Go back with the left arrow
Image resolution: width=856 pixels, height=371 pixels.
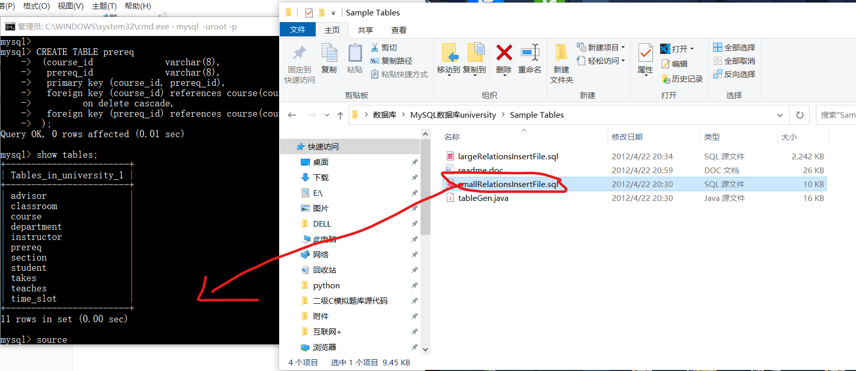292,115
